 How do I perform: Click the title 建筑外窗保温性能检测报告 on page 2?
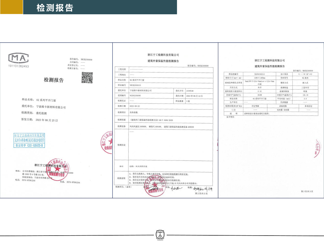pos(164,61)
